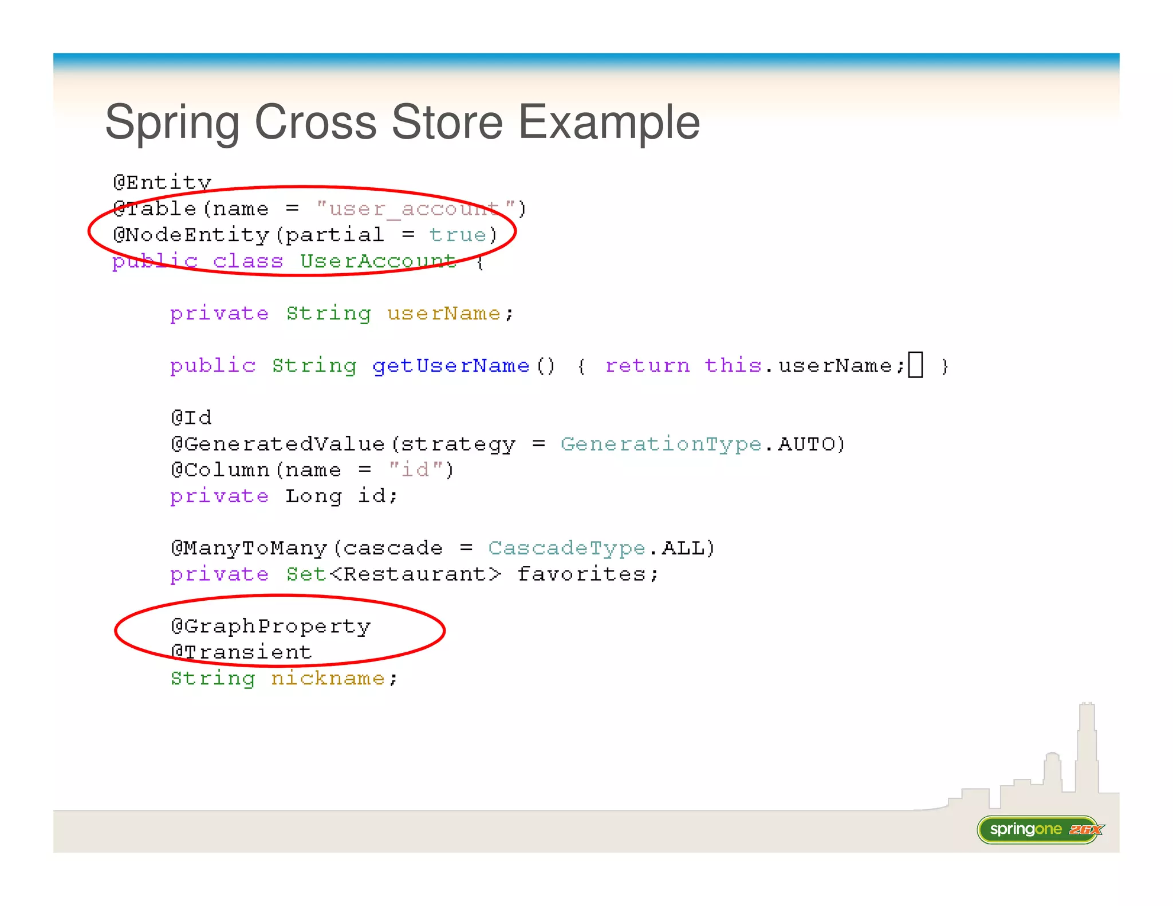Click the "public class UserAccount {" line
Viewport: 1173px width, 906px height.
(298, 261)
